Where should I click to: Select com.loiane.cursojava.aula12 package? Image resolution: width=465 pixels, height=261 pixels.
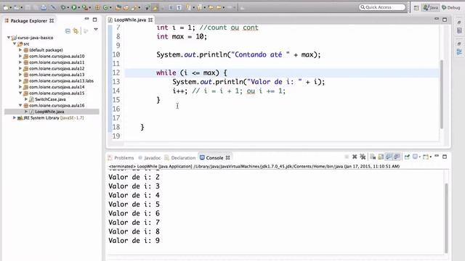coord(57,68)
